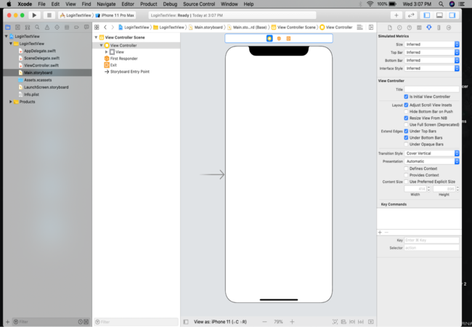
Task: Enable Under Opaque Bars checkbox
Action: [x=406, y=144]
